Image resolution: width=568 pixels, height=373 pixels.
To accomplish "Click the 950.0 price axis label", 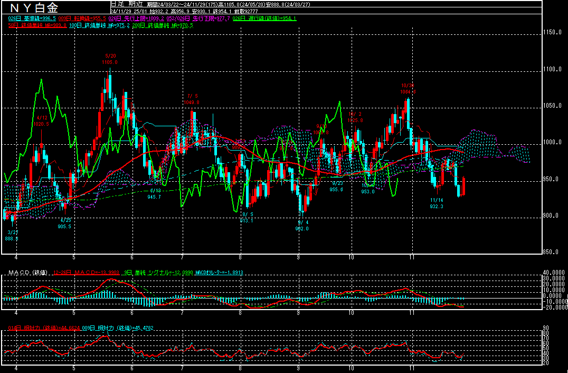I will tap(551, 179).
